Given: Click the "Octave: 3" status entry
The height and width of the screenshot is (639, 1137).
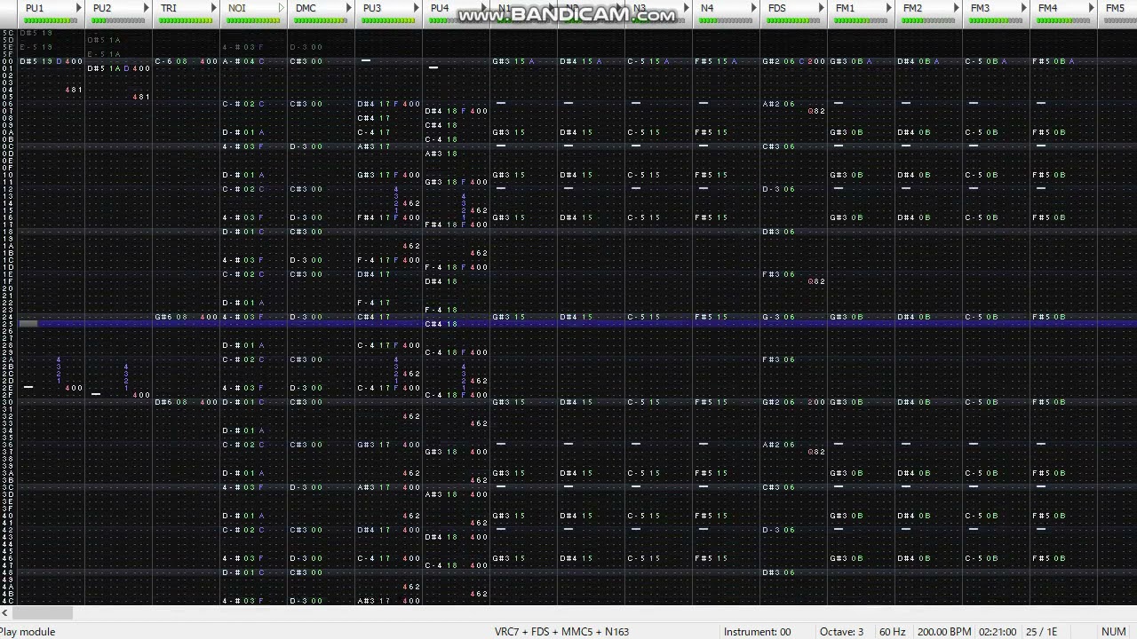Looking at the screenshot, I should click(841, 632).
